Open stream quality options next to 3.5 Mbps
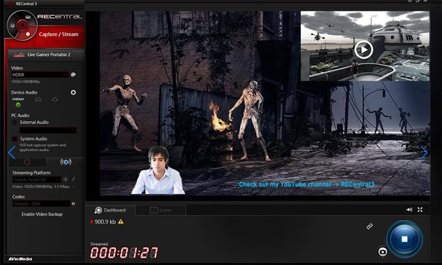 pos(73,187)
